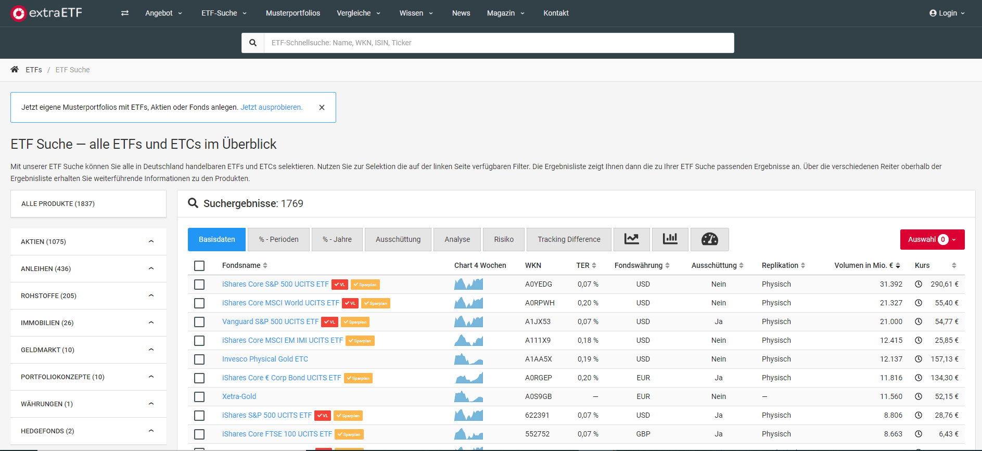This screenshot has height=451, width=982.
Task: Click Sparplan badge of Vanguard S&P 500
Action: coord(355,322)
